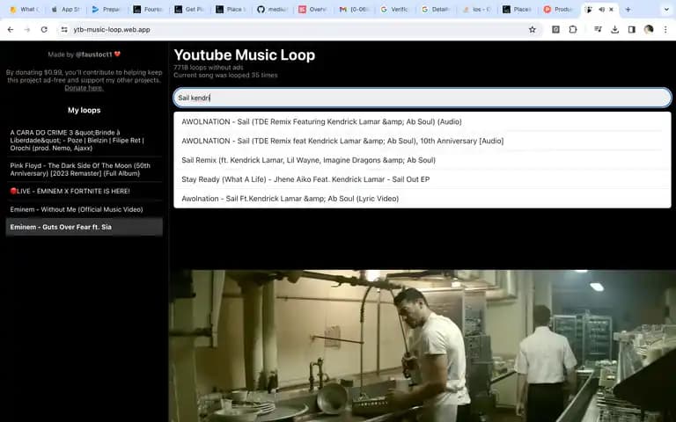
Task: Switch to the 'App St' tab
Action: pos(67,9)
